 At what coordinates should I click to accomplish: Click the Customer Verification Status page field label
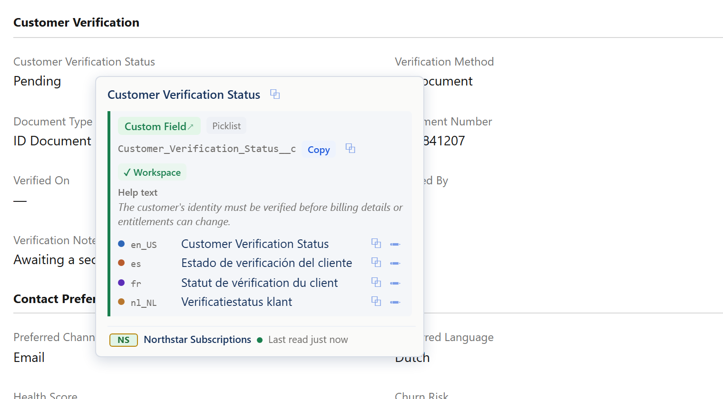[84, 62]
